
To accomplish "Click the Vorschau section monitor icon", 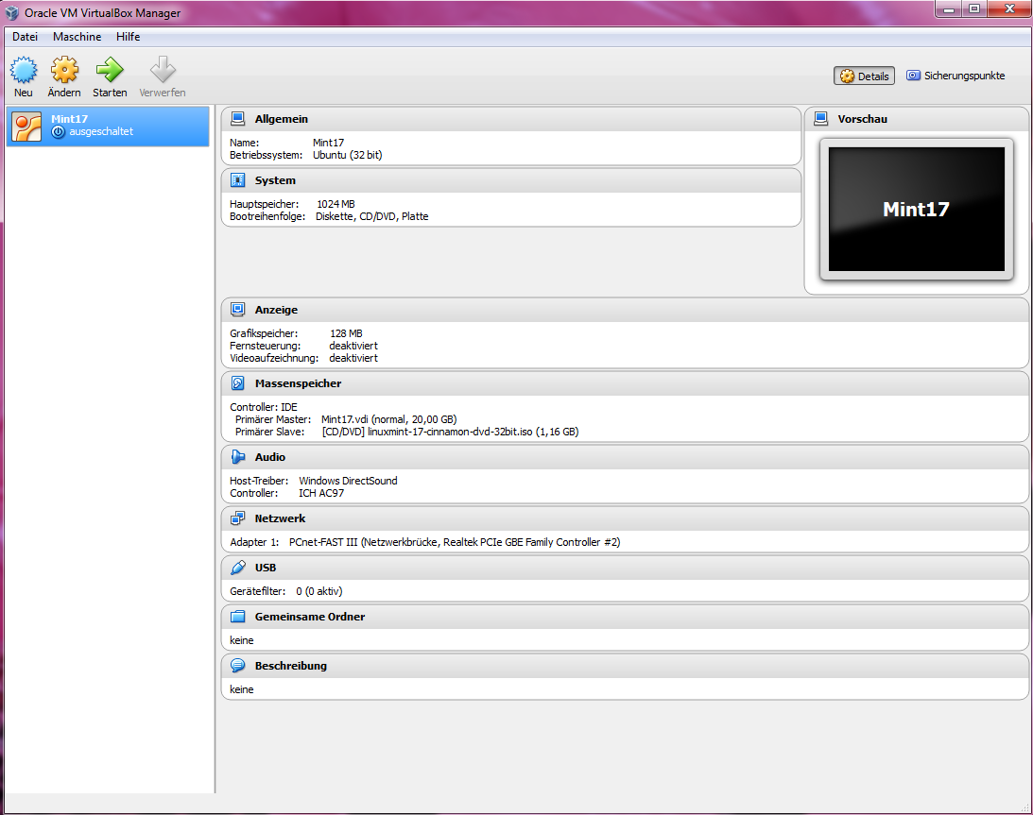I will pos(821,118).
